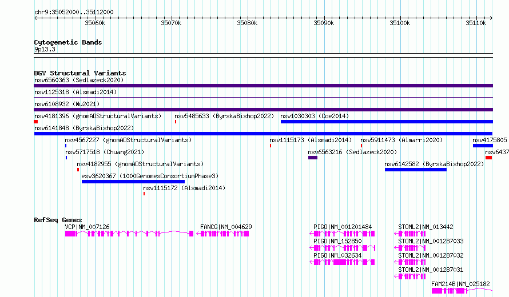Select the nsv4181396 red variant marker

point(35,122)
